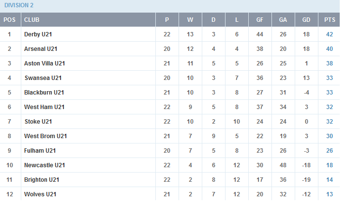This screenshot has height=206, width=346.
Task: Click on Swansea U21 club name
Action: tap(43, 78)
